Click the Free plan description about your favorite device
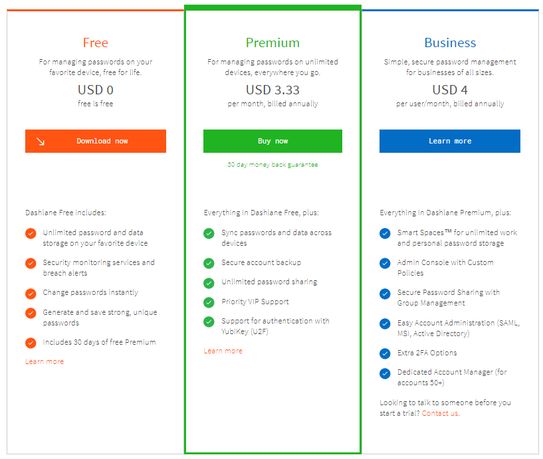Image resolution: width=543 pixels, height=459 pixels. [x=96, y=67]
